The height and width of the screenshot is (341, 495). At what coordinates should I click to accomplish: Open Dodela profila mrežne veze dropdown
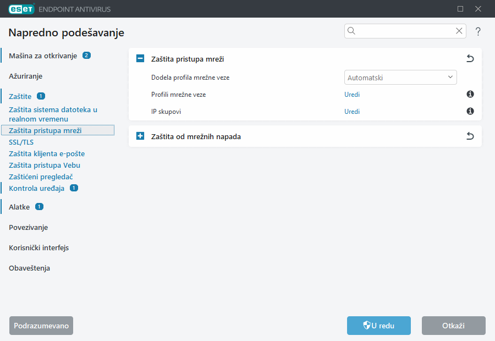tap(400, 78)
